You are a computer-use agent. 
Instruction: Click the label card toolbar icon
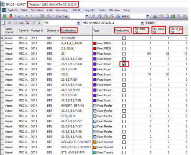click(x=20, y=16)
